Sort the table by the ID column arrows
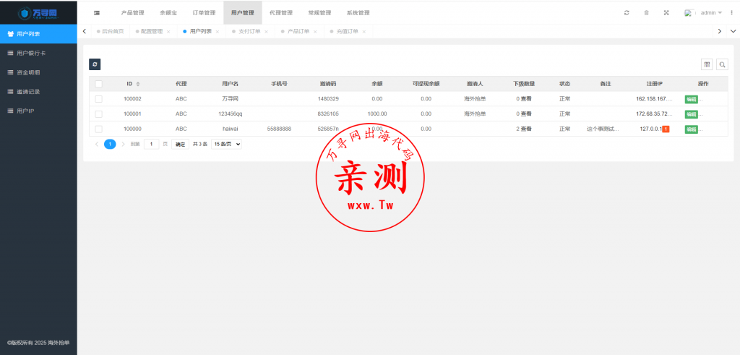740x355 pixels. tap(138, 84)
